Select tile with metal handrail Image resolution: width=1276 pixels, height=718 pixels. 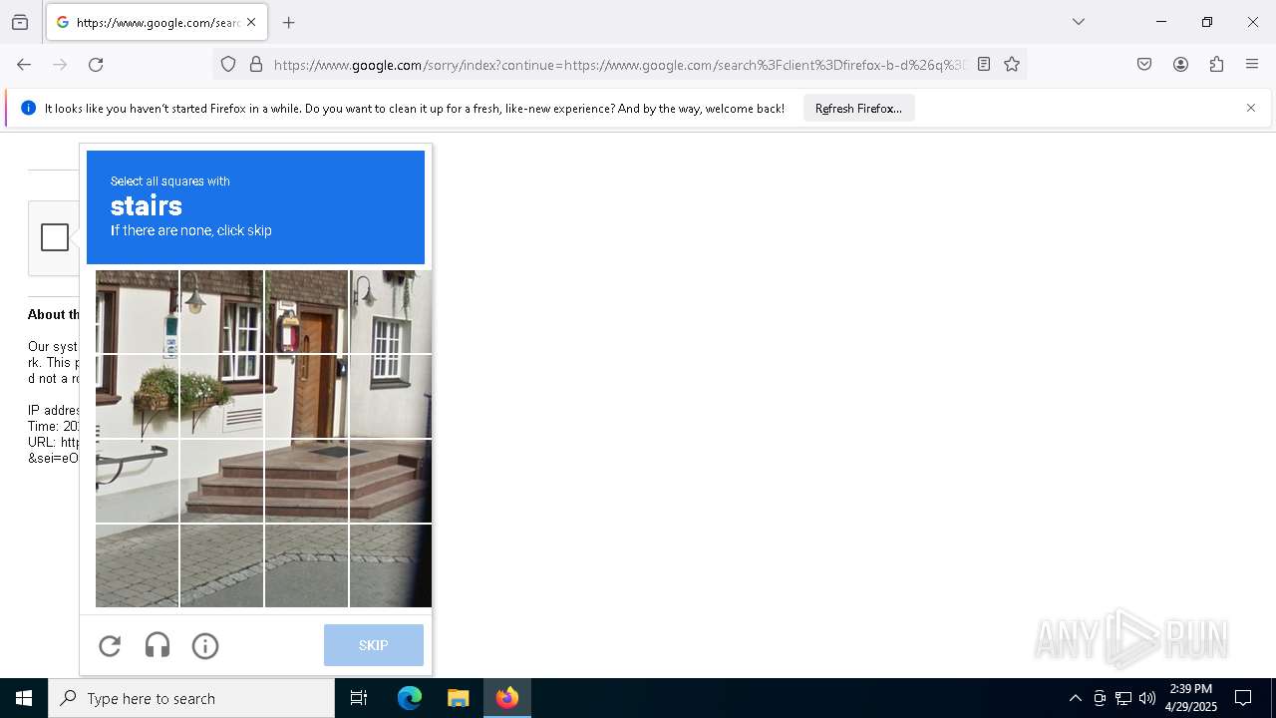pyautogui.click(x=137, y=481)
